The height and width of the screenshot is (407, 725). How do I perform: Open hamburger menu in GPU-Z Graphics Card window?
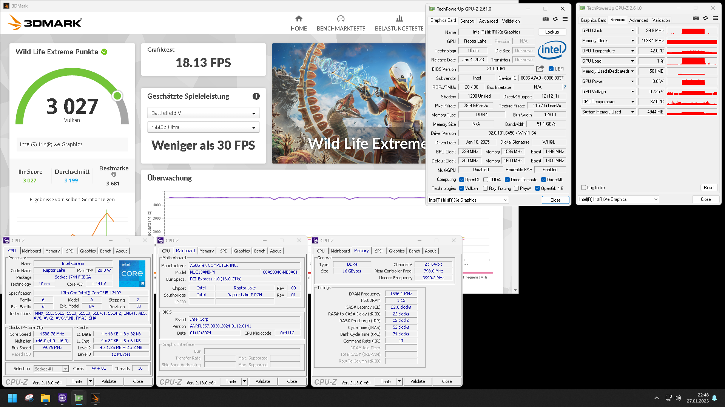565,19
